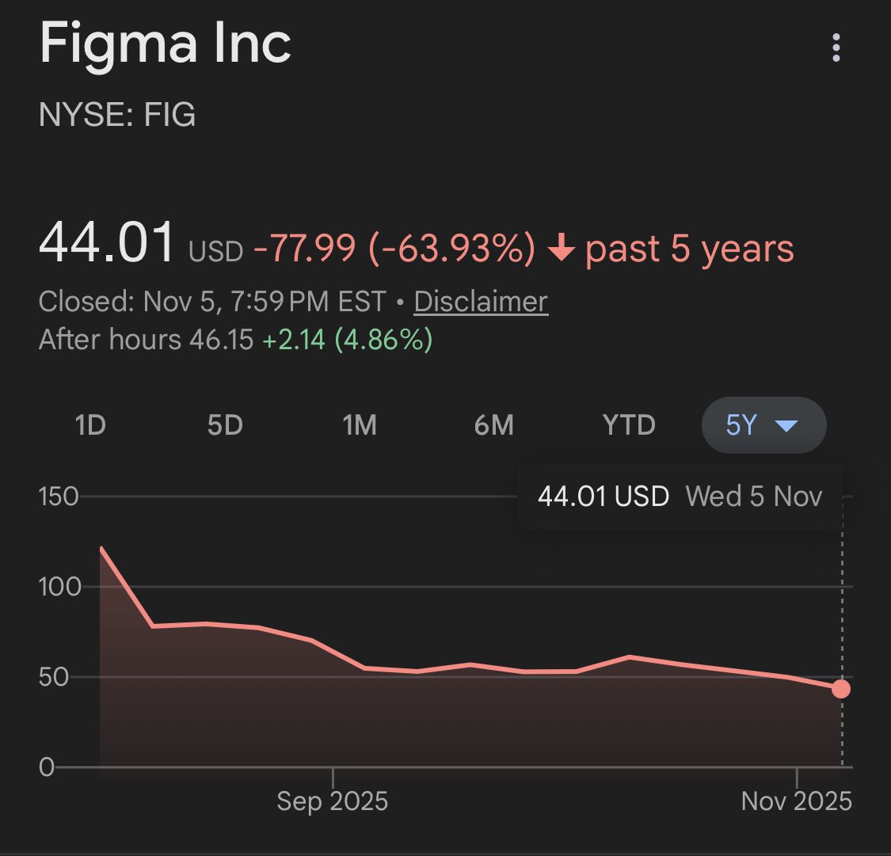Click the 100 y-axis gridline label
891x856 pixels.
click(x=59, y=587)
